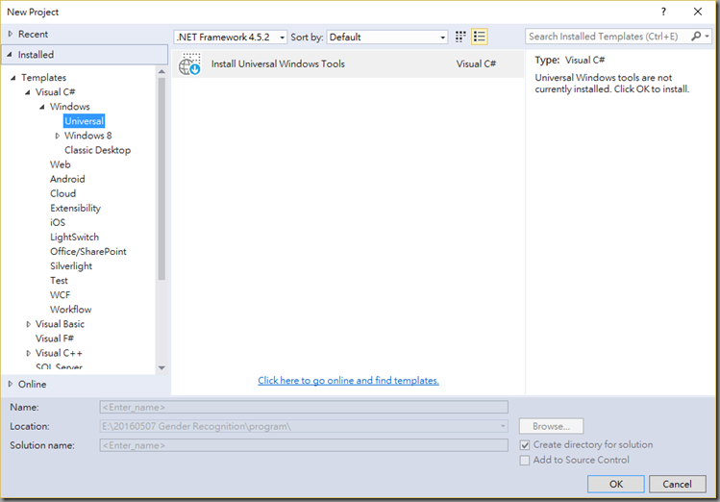
Task: Collapse the Templates tree node
Action: pyautogui.click(x=13, y=78)
